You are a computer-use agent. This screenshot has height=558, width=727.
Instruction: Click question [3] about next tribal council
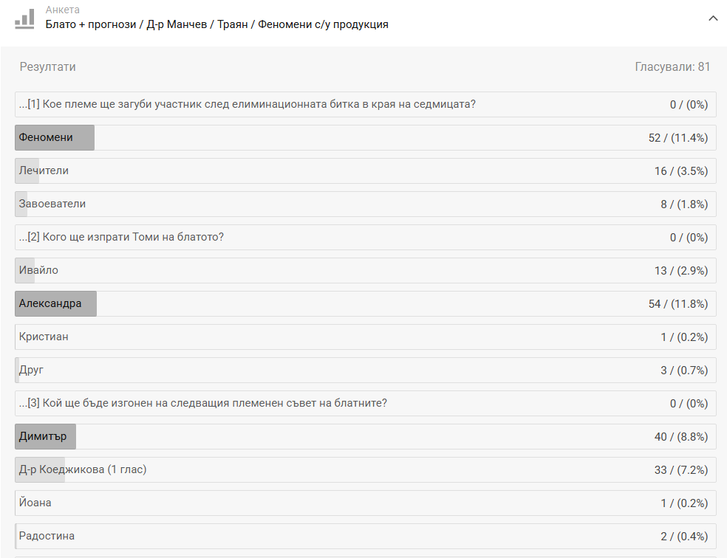click(x=202, y=403)
